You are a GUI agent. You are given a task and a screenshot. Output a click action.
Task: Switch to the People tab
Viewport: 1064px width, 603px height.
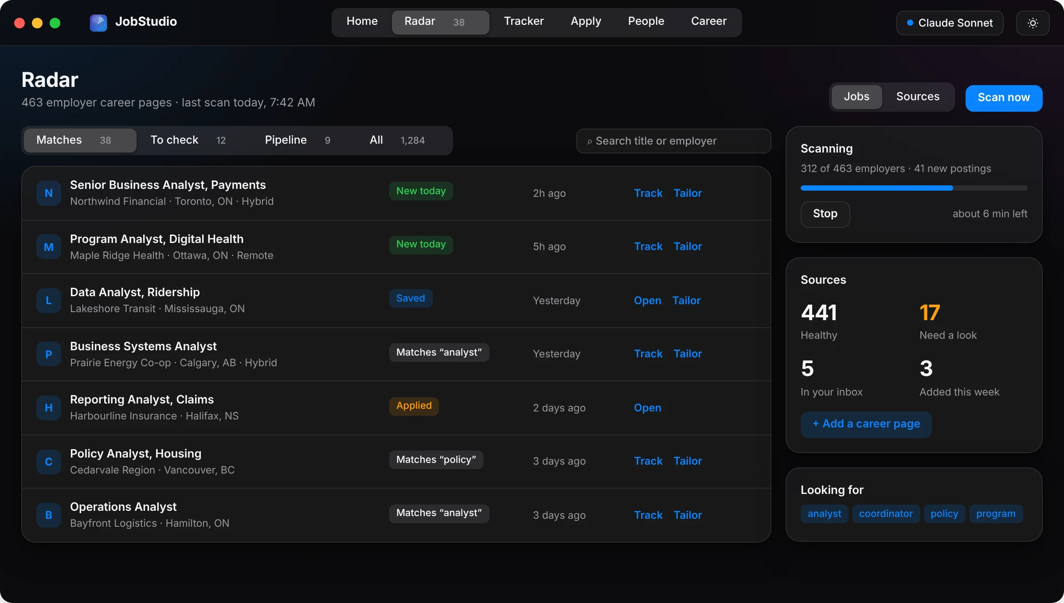tap(646, 21)
